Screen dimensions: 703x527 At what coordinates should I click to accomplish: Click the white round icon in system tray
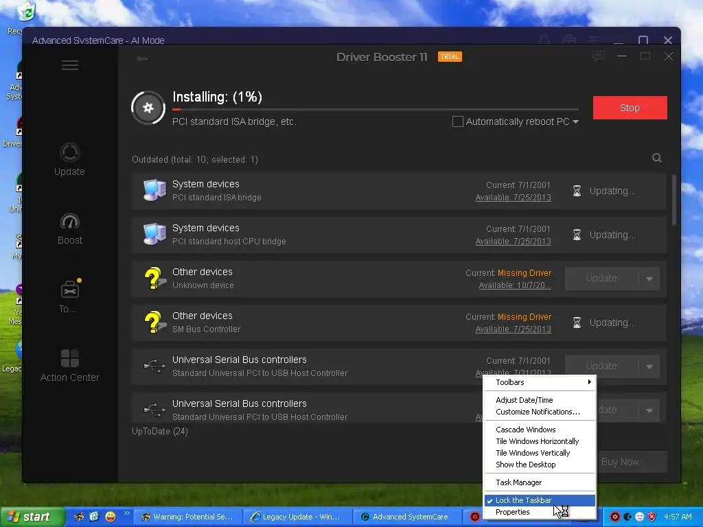(640, 517)
